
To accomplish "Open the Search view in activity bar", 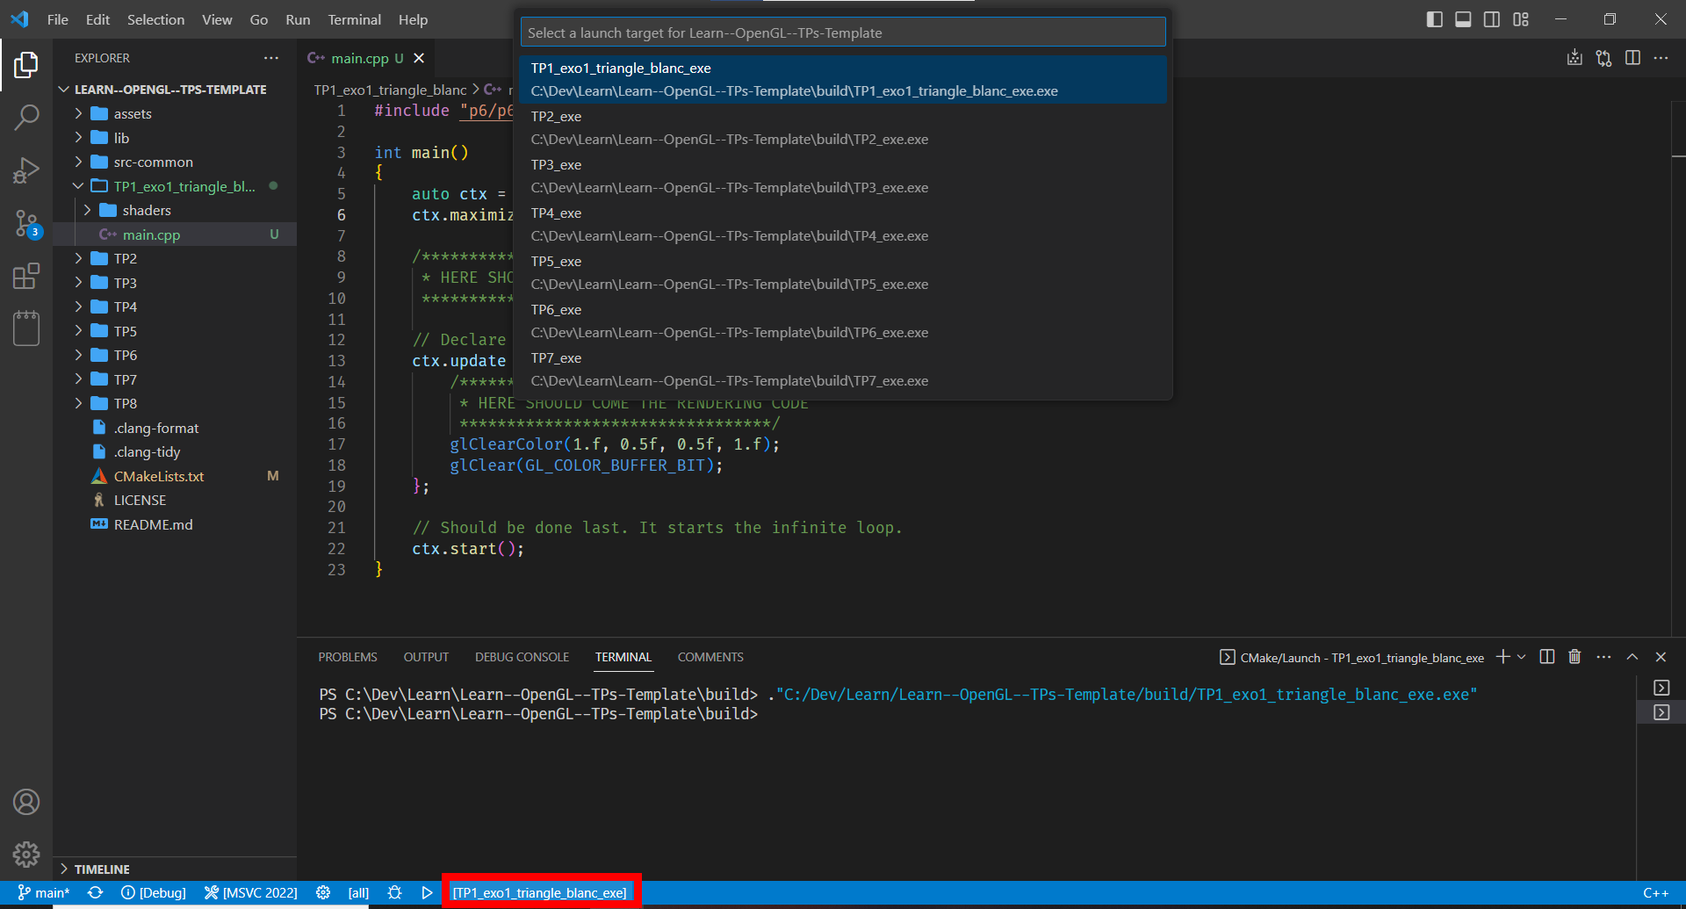I will (x=26, y=117).
